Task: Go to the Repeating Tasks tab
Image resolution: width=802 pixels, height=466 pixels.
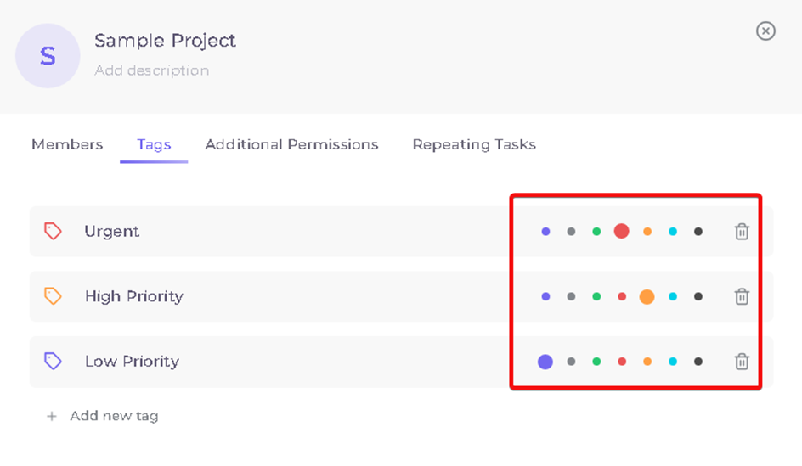Action: (474, 144)
